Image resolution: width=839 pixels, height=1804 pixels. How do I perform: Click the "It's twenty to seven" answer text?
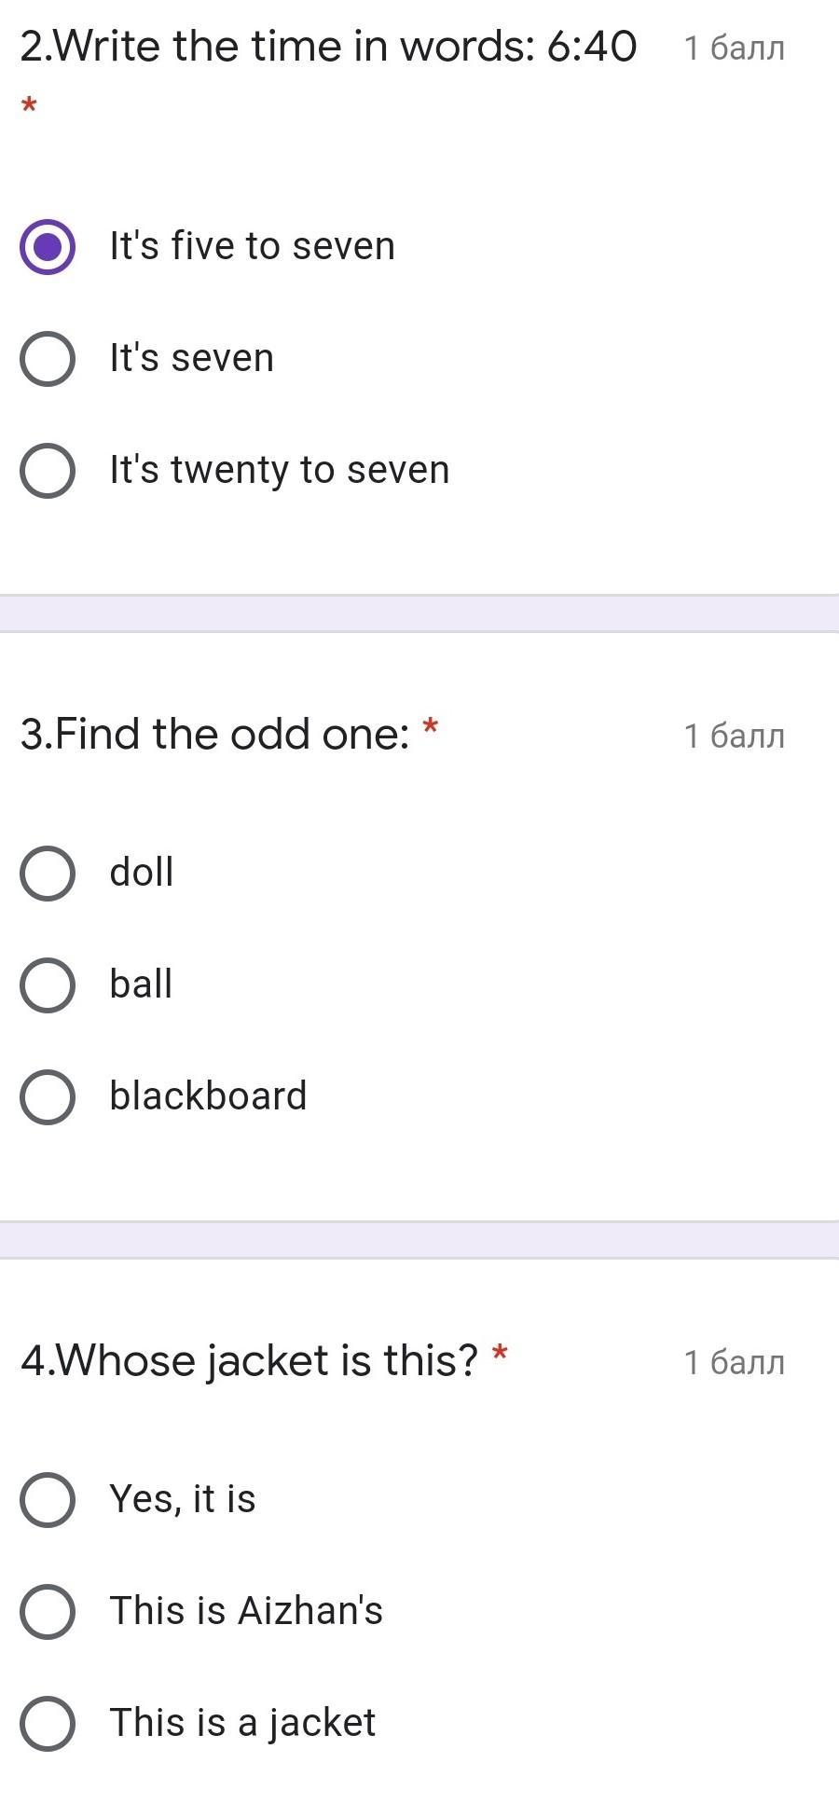[280, 470]
